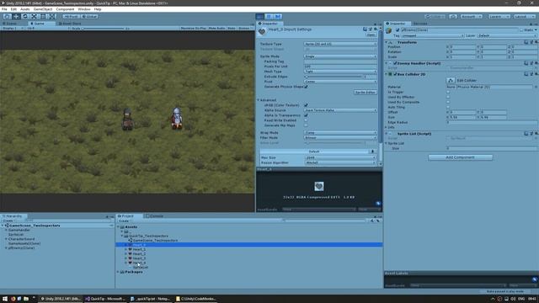Viewport: 539px width, 303px height.
Task: Disable the Box Collider 2D checkbox
Action: pos(395,74)
